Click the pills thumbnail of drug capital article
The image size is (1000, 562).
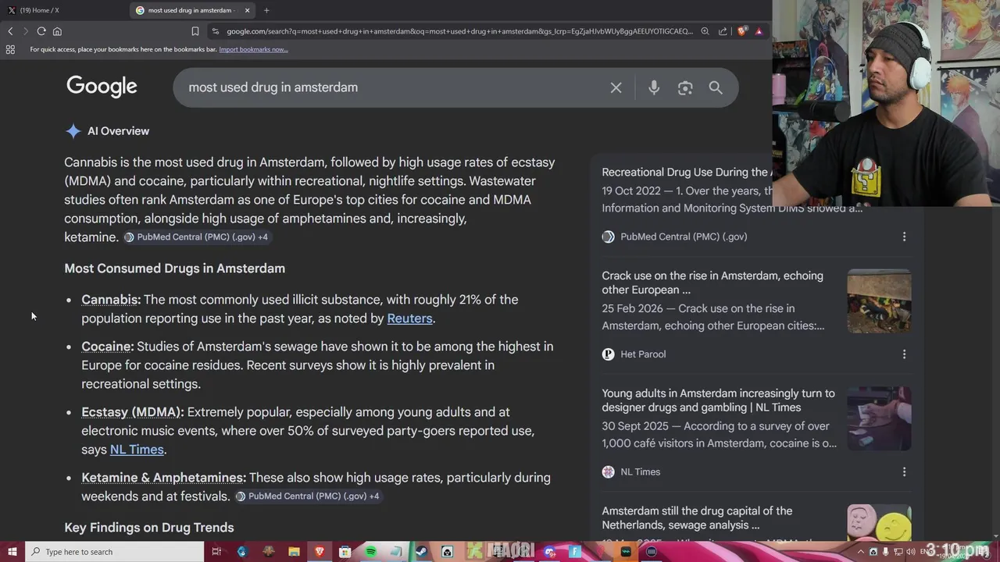pyautogui.click(x=879, y=523)
